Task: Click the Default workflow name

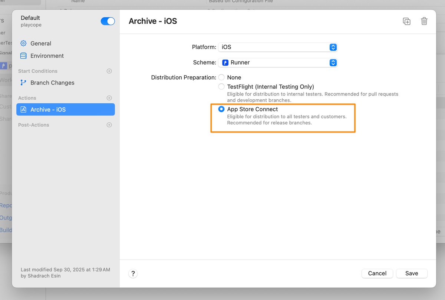Action: pyautogui.click(x=30, y=18)
